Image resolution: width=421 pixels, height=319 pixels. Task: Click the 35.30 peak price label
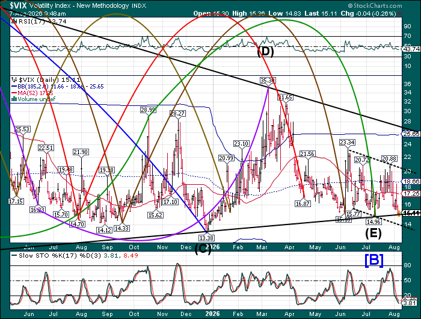[268, 81]
